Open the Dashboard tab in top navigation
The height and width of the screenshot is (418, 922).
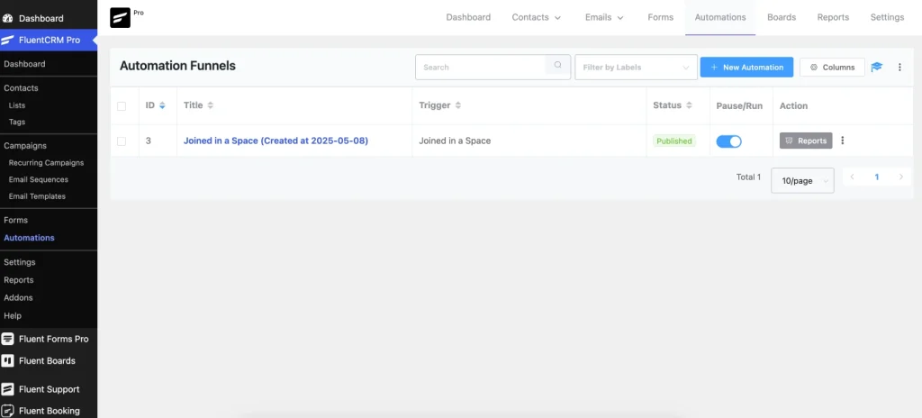[468, 18]
